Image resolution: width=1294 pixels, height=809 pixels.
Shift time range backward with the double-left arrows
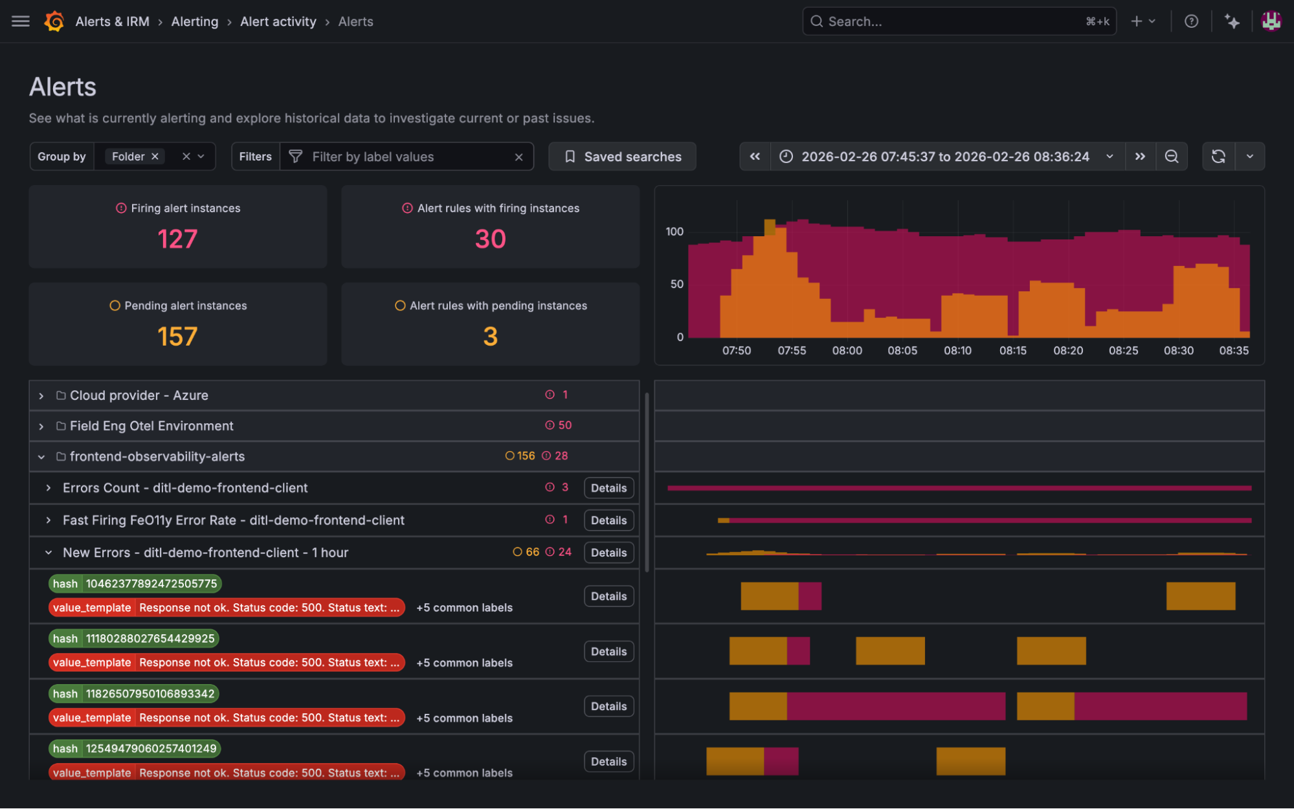pos(754,156)
